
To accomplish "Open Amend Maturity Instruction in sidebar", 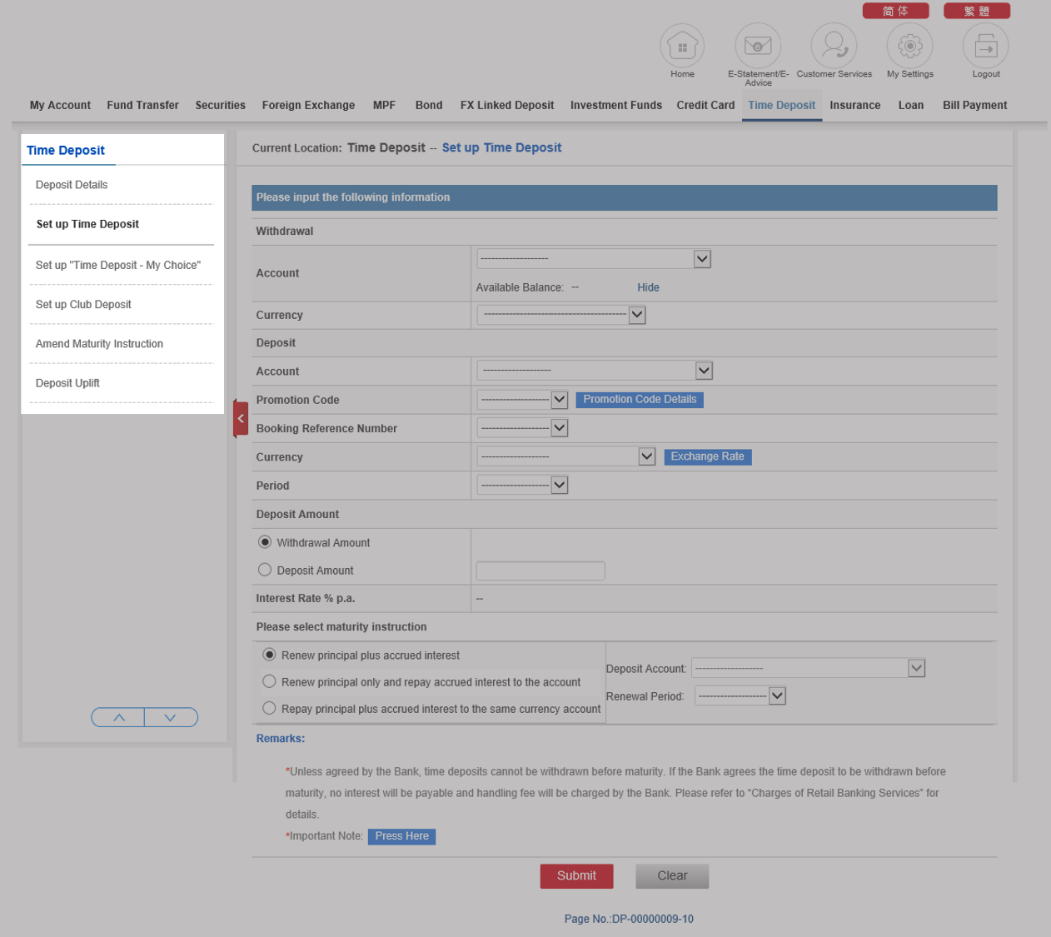I will click(x=99, y=344).
